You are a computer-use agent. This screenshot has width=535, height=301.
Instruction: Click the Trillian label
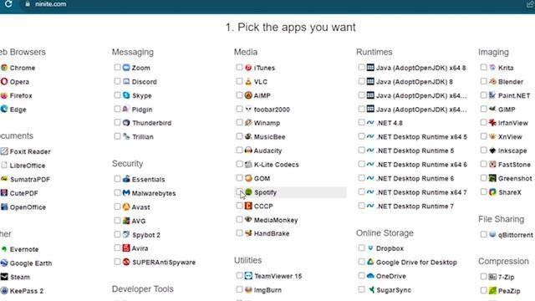click(x=143, y=137)
